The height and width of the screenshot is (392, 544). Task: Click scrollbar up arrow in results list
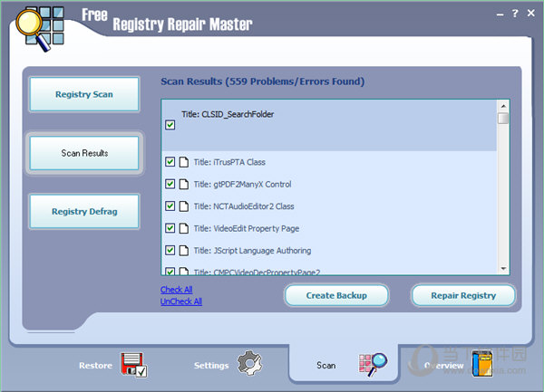point(503,106)
